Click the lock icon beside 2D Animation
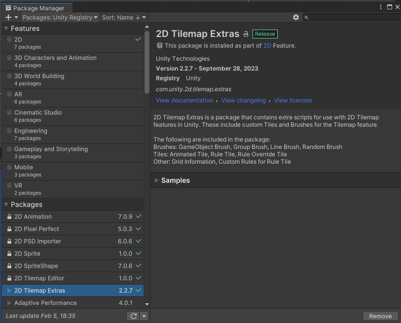The width and height of the screenshot is (401, 323). tap(9, 216)
